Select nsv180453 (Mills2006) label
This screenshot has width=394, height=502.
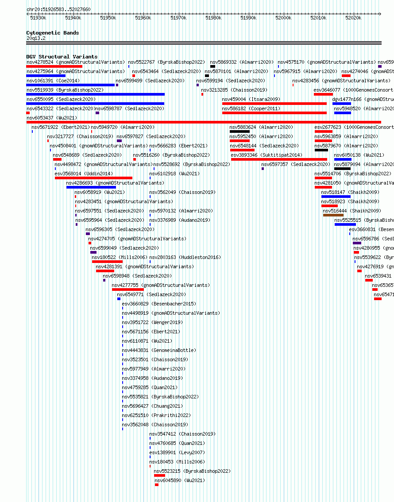pos(177,461)
